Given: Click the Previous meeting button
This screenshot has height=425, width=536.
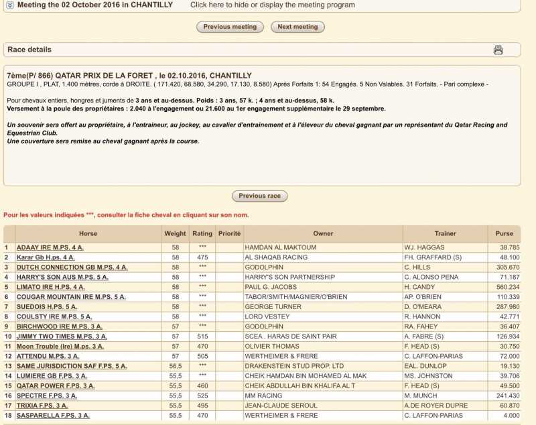Looking at the screenshot, I should click(230, 27).
